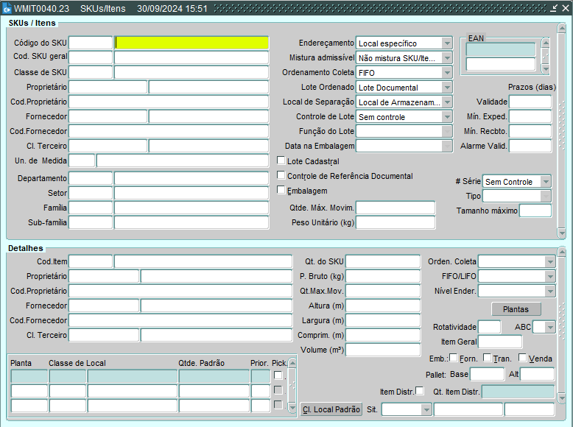
Task: Check the Embalagem checkbox
Action: coord(281,190)
